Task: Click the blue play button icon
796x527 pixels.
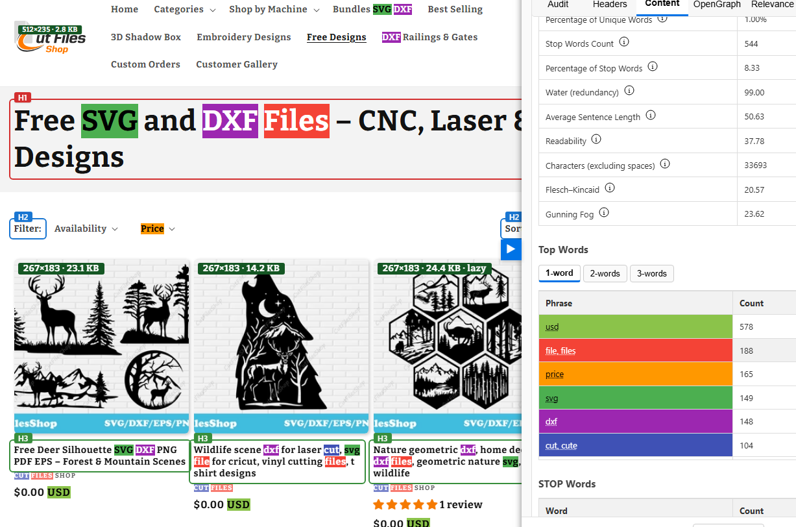Action: pos(511,249)
